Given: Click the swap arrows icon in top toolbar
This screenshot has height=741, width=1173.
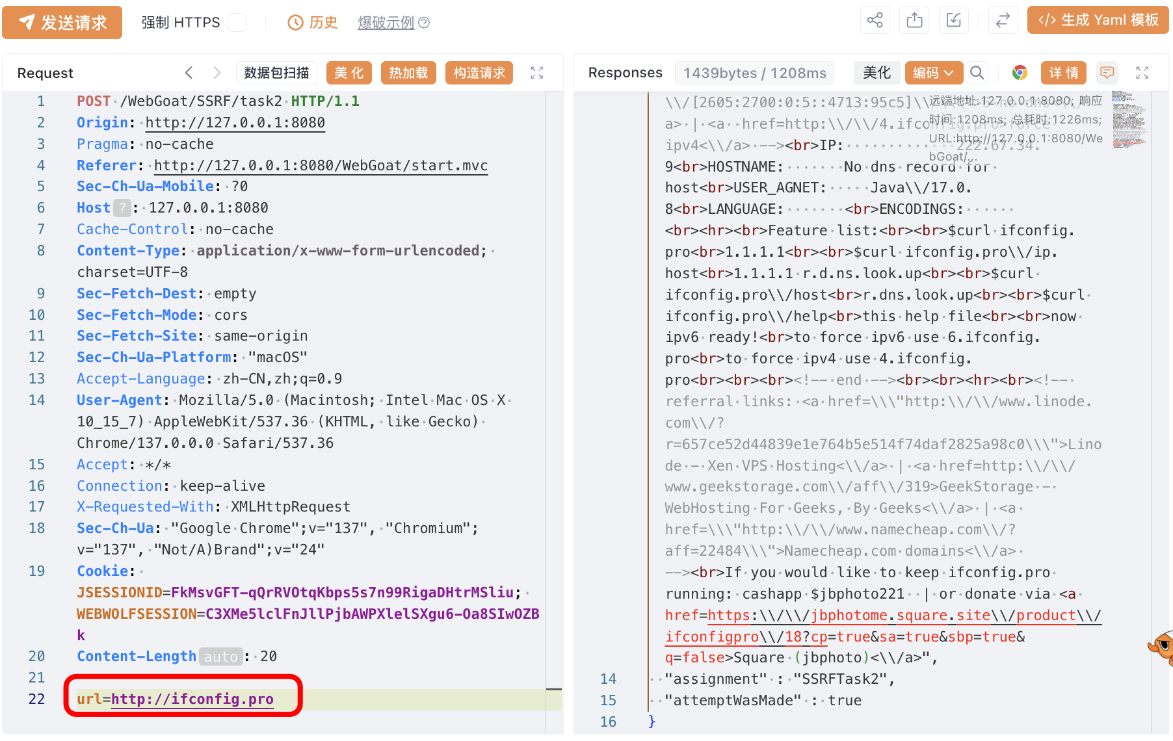Looking at the screenshot, I should click(x=1003, y=20).
